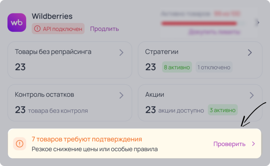Click the blurred buy-limits link under progress bar

point(214,32)
